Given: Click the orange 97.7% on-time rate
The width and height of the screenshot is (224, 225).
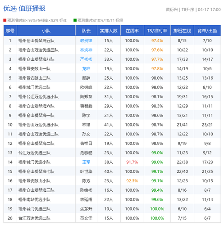Looking at the screenshot, I should click(x=157, y=59).
